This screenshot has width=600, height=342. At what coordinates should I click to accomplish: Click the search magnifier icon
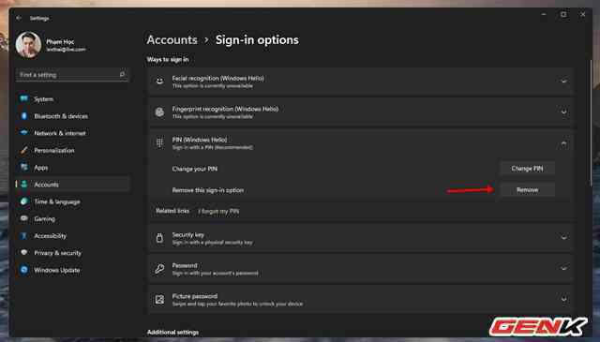[122, 74]
